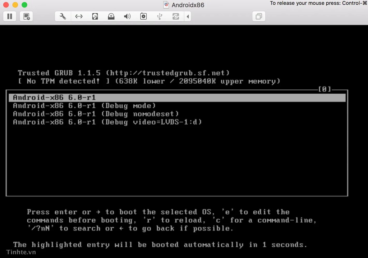Select the Debug video=LVDS-1:d entry
Viewport: 368px width, 258px height.
tap(107, 122)
